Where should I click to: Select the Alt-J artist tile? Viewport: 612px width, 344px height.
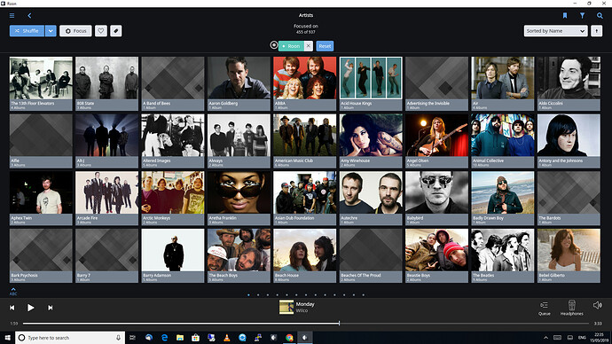point(107,141)
